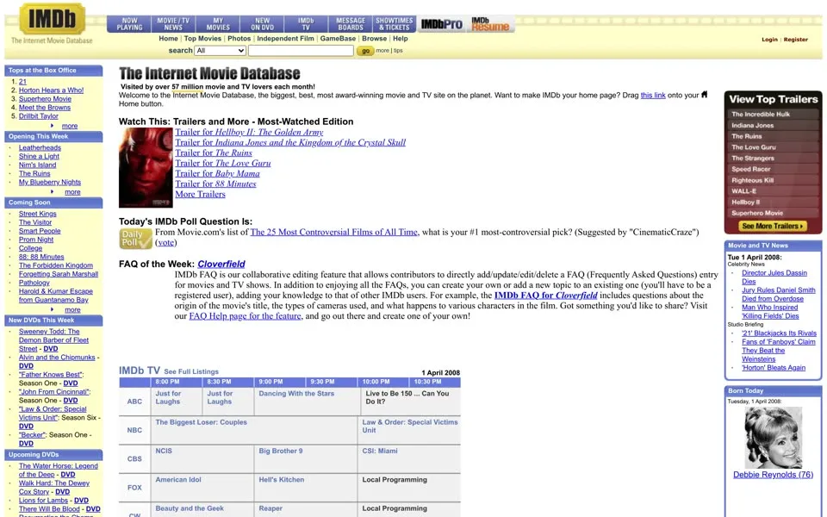Open the Walk Hard: The Dewey Cox Story link
This screenshot has width=827, height=517.
pyautogui.click(x=54, y=488)
